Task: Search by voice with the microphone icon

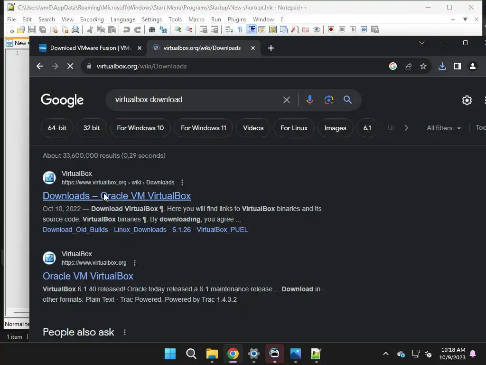Action: click(309, 100)
